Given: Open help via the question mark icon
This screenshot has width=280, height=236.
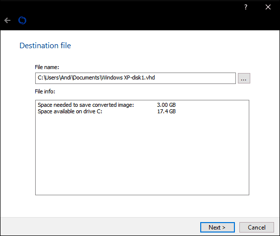Looking at the screenshot, I should 246,7.
